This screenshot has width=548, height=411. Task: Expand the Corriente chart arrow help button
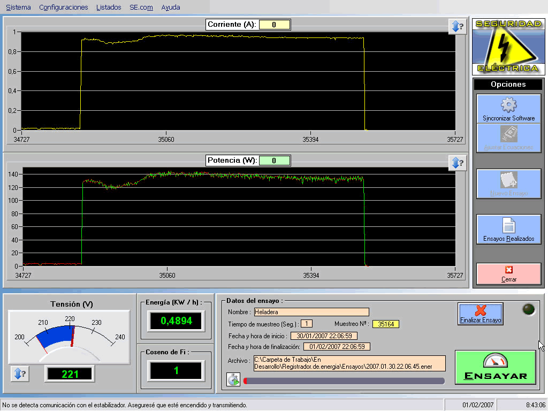(456, 26)
